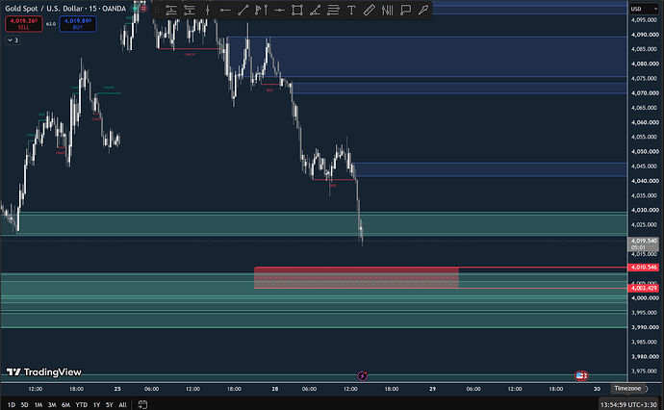This screenshot has width=664, height=410.
Task: Select the Trend Angle tool
Action: pyautogui.click(x=315, y=11)
